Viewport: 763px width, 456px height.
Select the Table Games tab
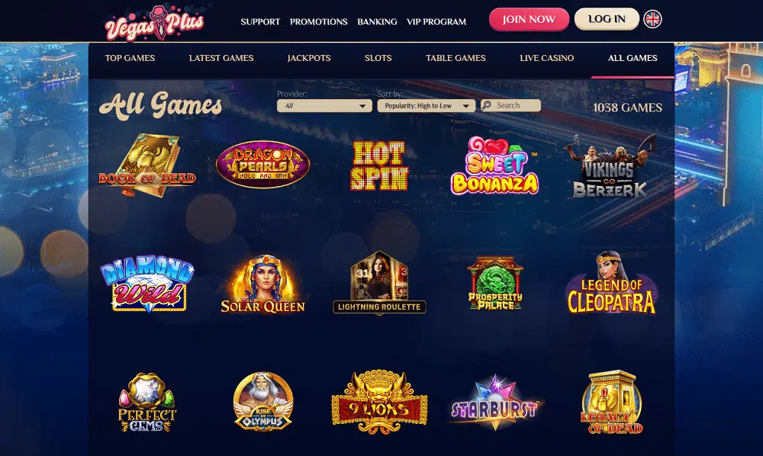pyautogui.click(x=456, y=58)
